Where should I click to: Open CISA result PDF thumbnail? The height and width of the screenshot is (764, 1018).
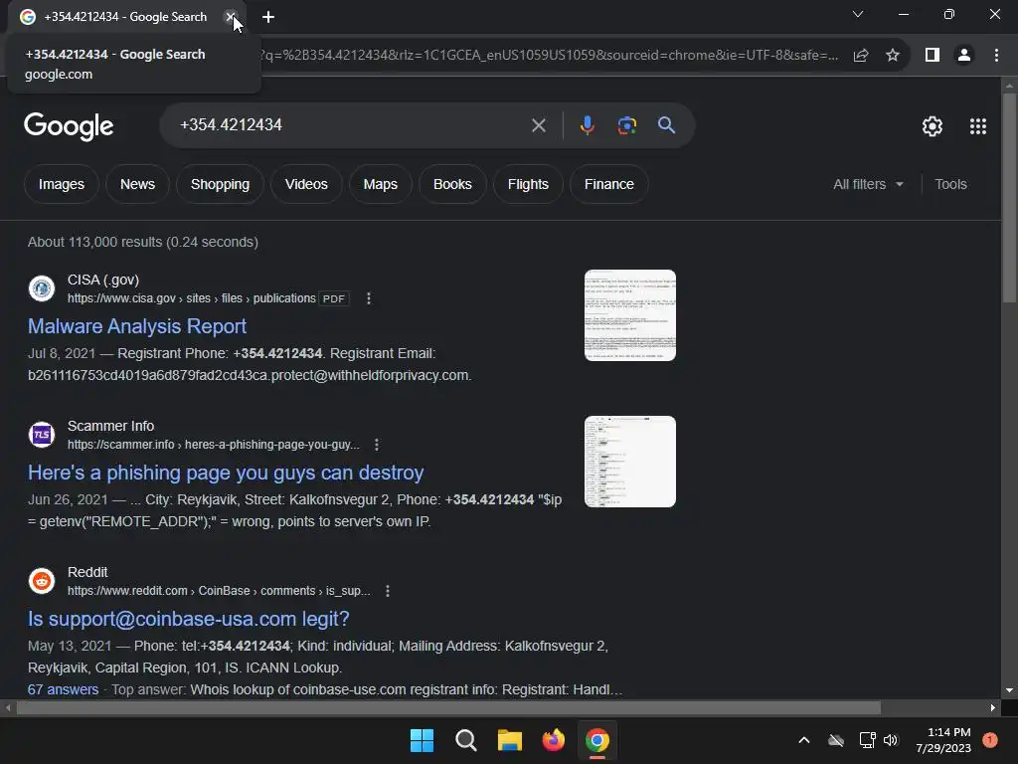(629, 315)
